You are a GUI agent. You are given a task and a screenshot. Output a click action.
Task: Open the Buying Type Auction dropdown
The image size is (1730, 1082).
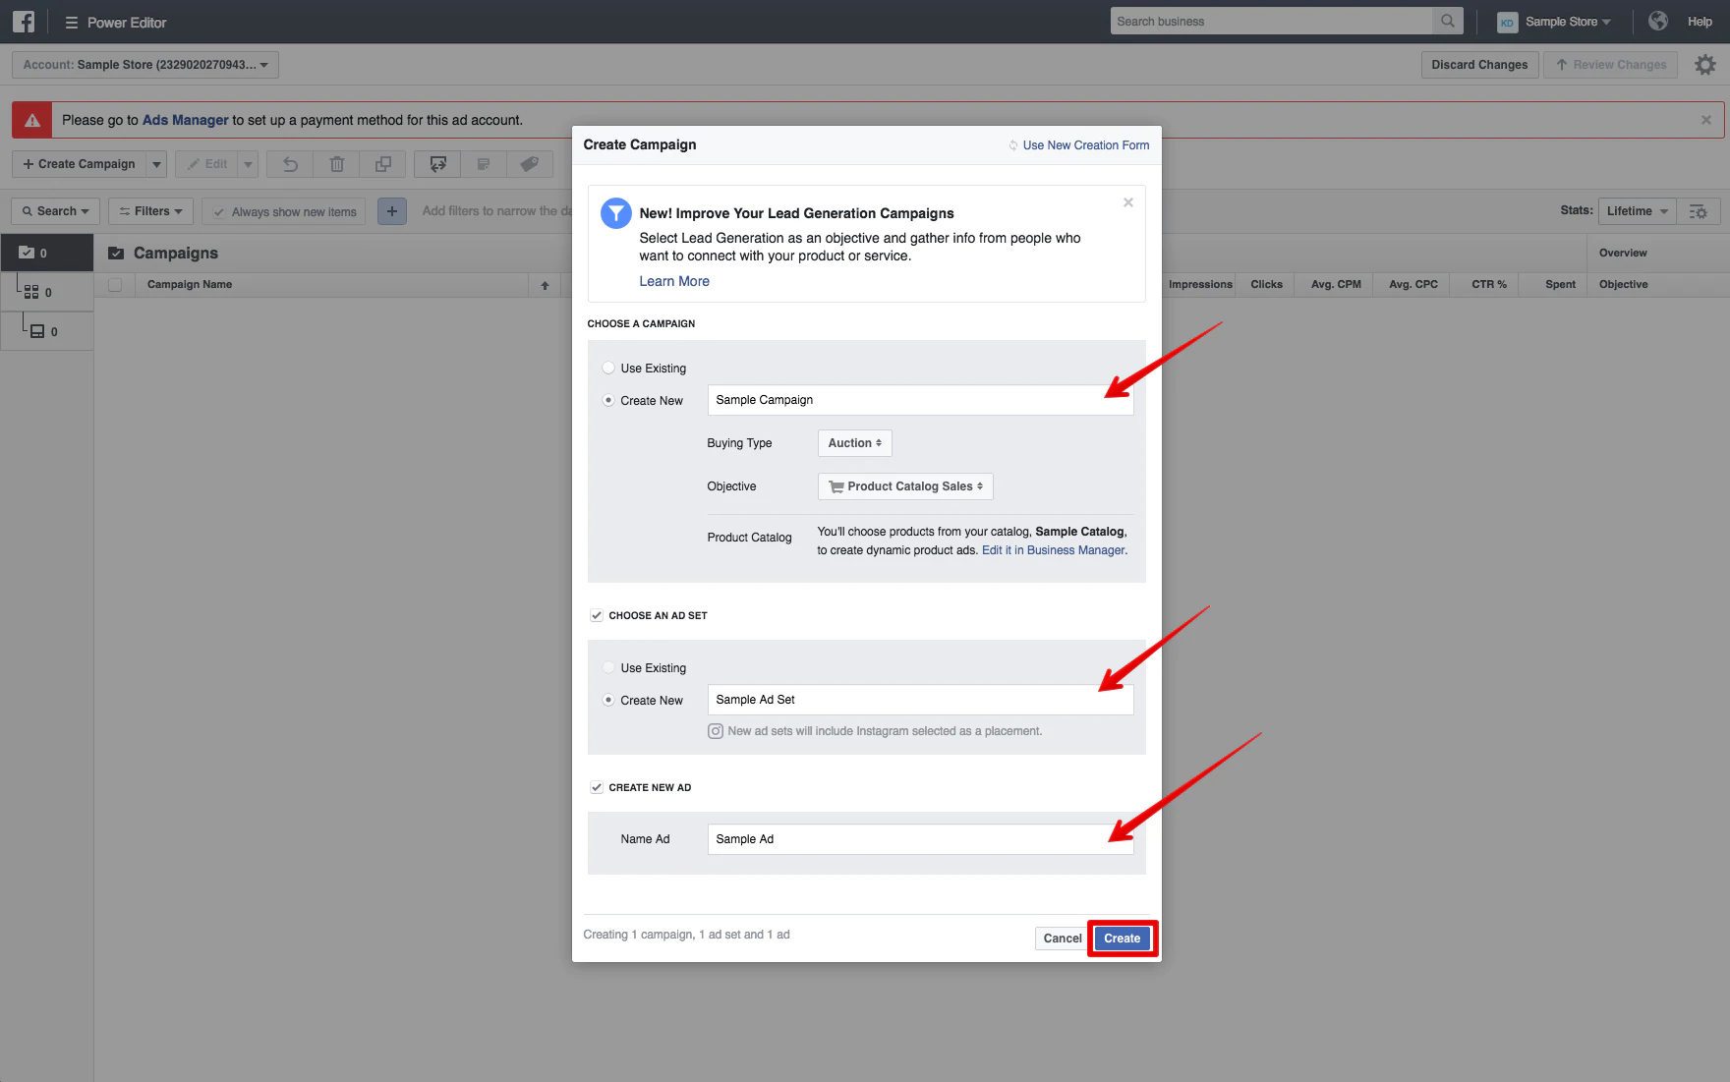pos(854,443)
